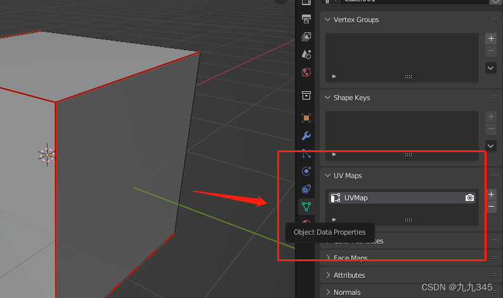Screen dimensions: 503x298
Task: Open the Object properties tab
Action: 306,118
